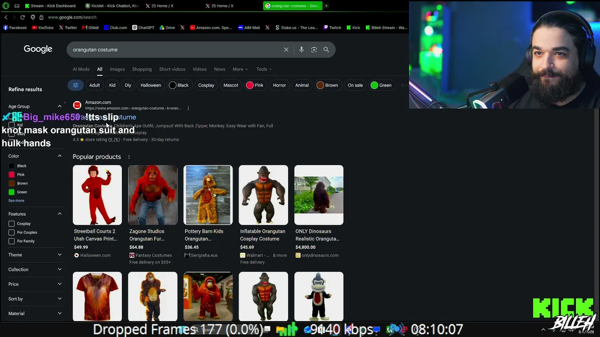
Task: Switch to the Short videos tab
Action: [x=172, y=69]
